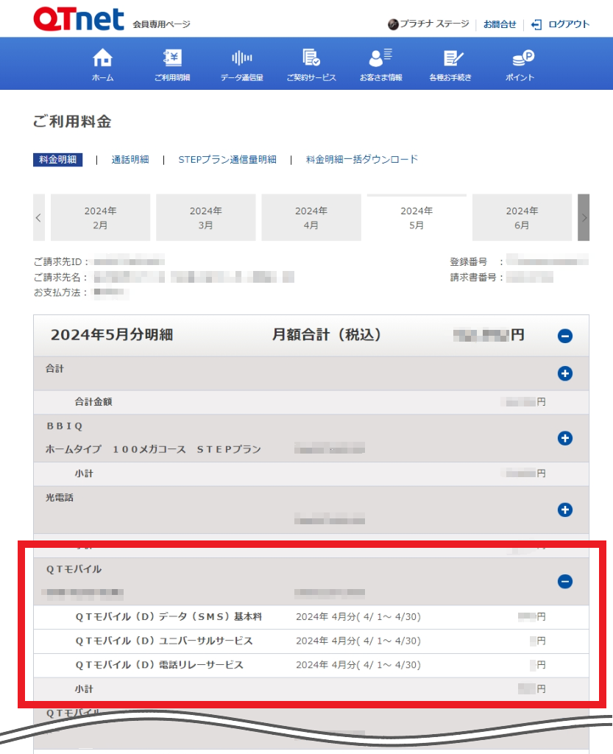613x754 pixels.
Task: Open the ポイント coins icon
Action: click(x=523, y=57)
